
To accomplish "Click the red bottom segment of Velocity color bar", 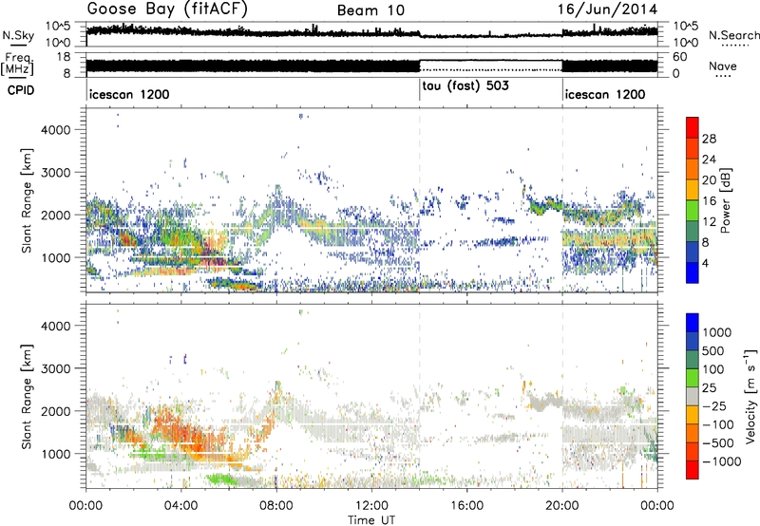I will pyautogui.click(x=693, y=470).
